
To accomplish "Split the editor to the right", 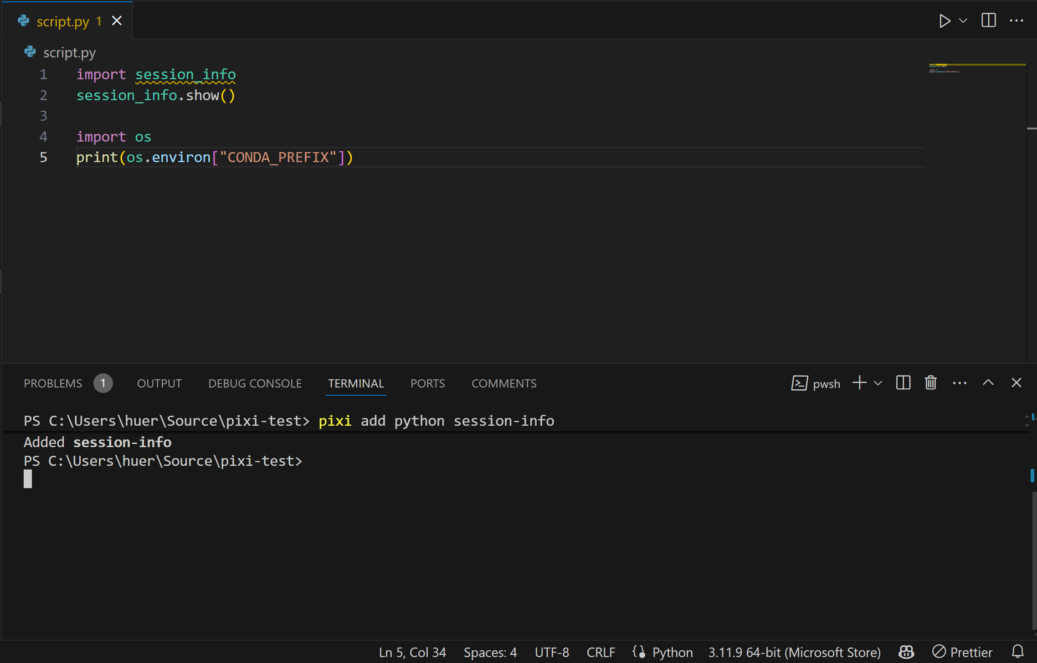I will (x=988, y=20).
